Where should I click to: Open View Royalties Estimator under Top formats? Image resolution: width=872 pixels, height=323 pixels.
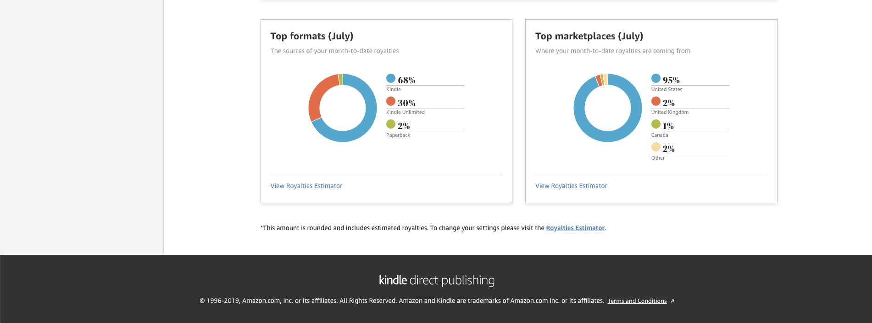click(306, 186)
